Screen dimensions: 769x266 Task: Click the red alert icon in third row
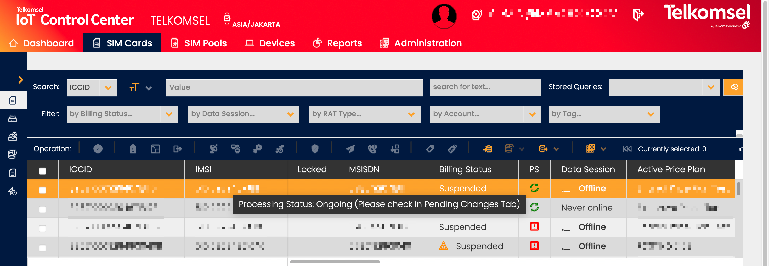click(x=534, y=226)
